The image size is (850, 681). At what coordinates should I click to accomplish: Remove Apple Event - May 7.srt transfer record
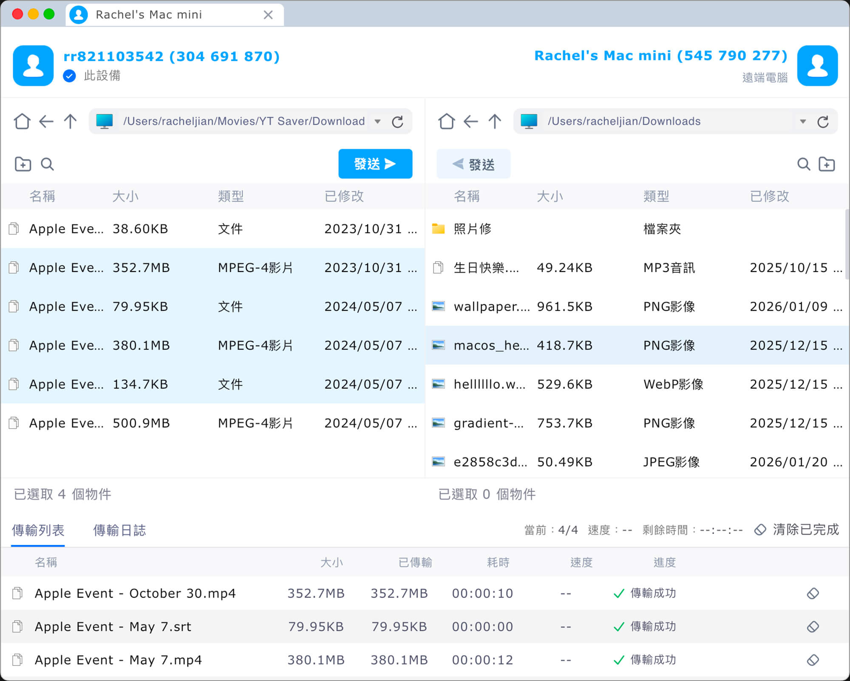coord(813,626)
